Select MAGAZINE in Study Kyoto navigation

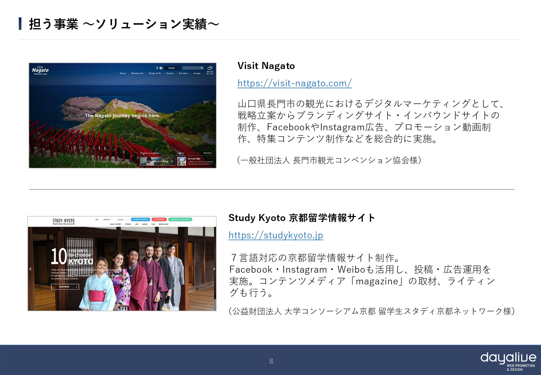click(x=163, y=224)
